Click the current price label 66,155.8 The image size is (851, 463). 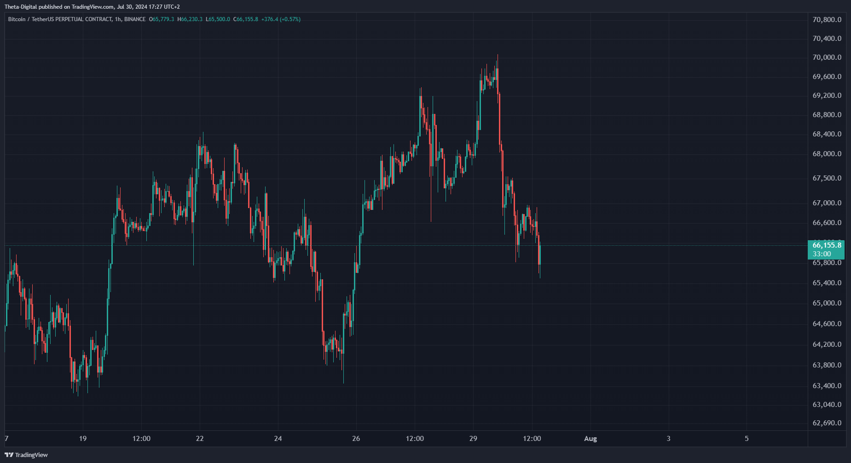pyautogui.click(x=827, y=245)
